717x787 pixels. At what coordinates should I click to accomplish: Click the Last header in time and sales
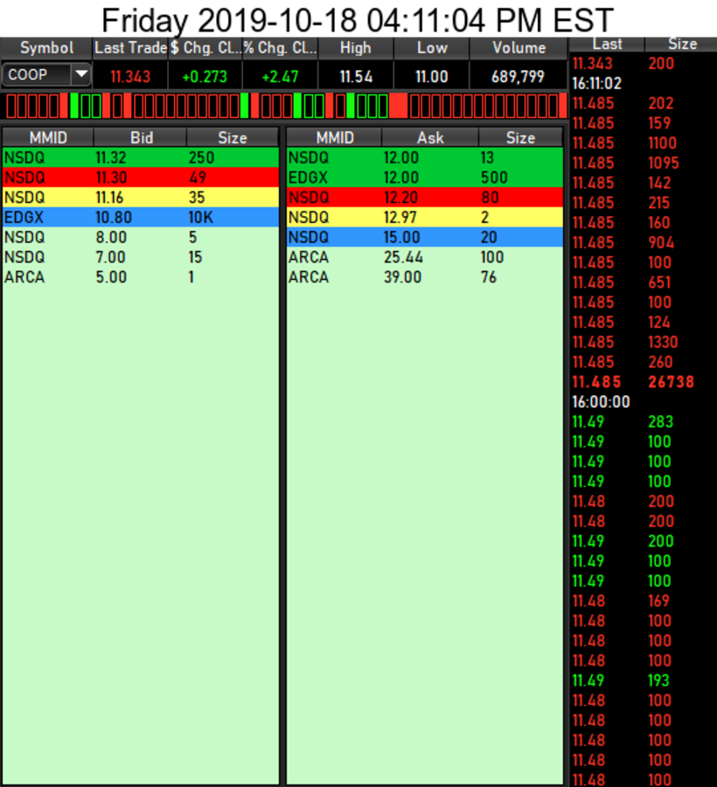click(607, 45)
